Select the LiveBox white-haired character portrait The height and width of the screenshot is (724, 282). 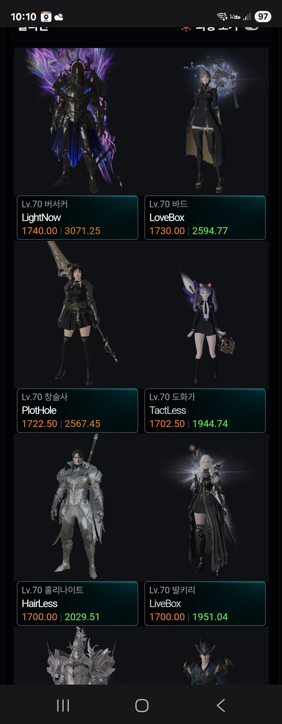(x=205, y=508)
